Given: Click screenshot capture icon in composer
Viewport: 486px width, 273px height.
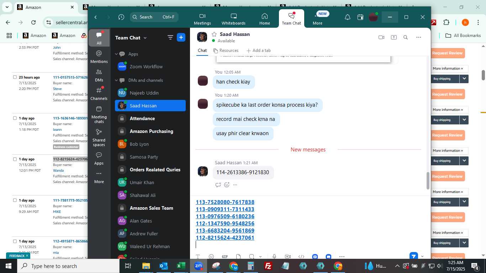Looking at the screenshot, I should (x=252, y=257).
